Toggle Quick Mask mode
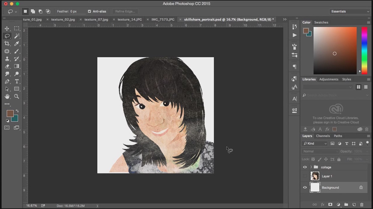The image size is (373, 209). 7,128
